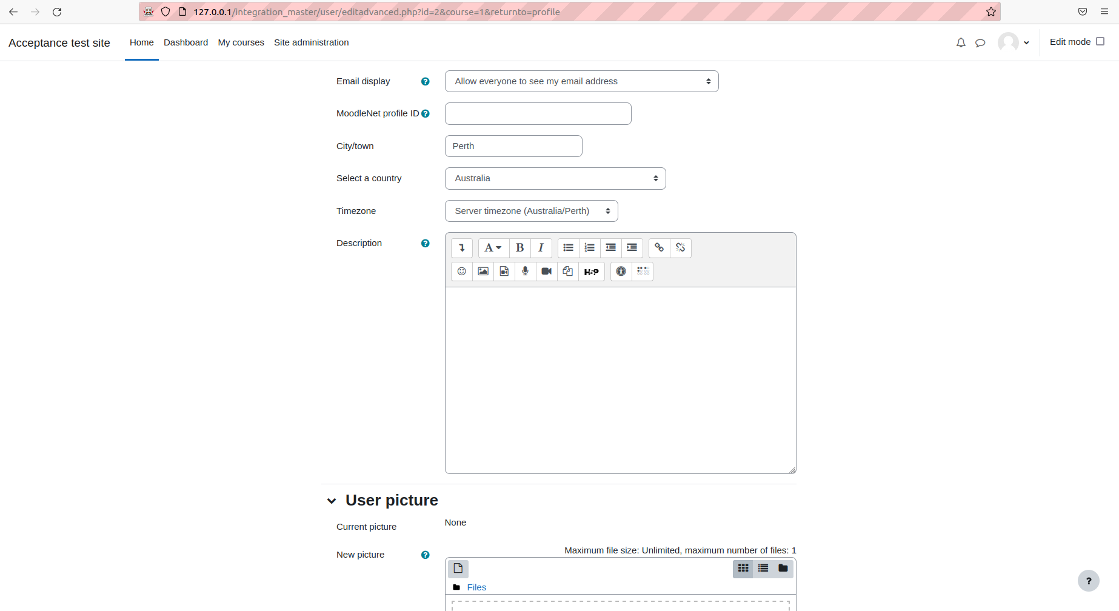Toggle show more editor buttons

462,248
